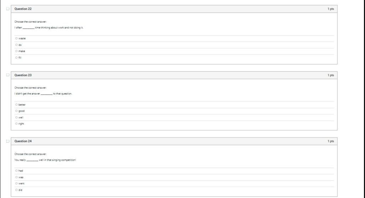
Task: Click the Question 24 sentence prompt text
Action: point(45,160)
